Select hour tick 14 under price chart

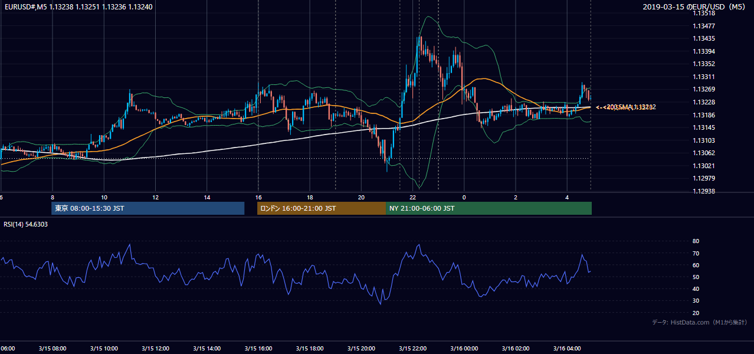click(207, 197)
